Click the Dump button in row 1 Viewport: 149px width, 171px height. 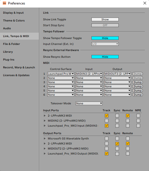pos(138,74)
